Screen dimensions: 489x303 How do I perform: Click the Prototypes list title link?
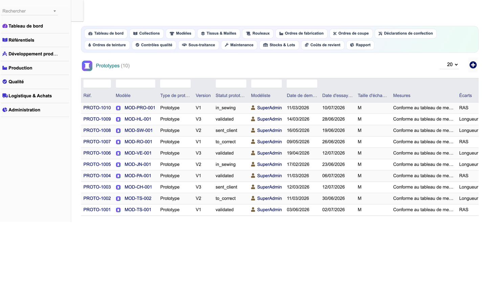point(108,66)
